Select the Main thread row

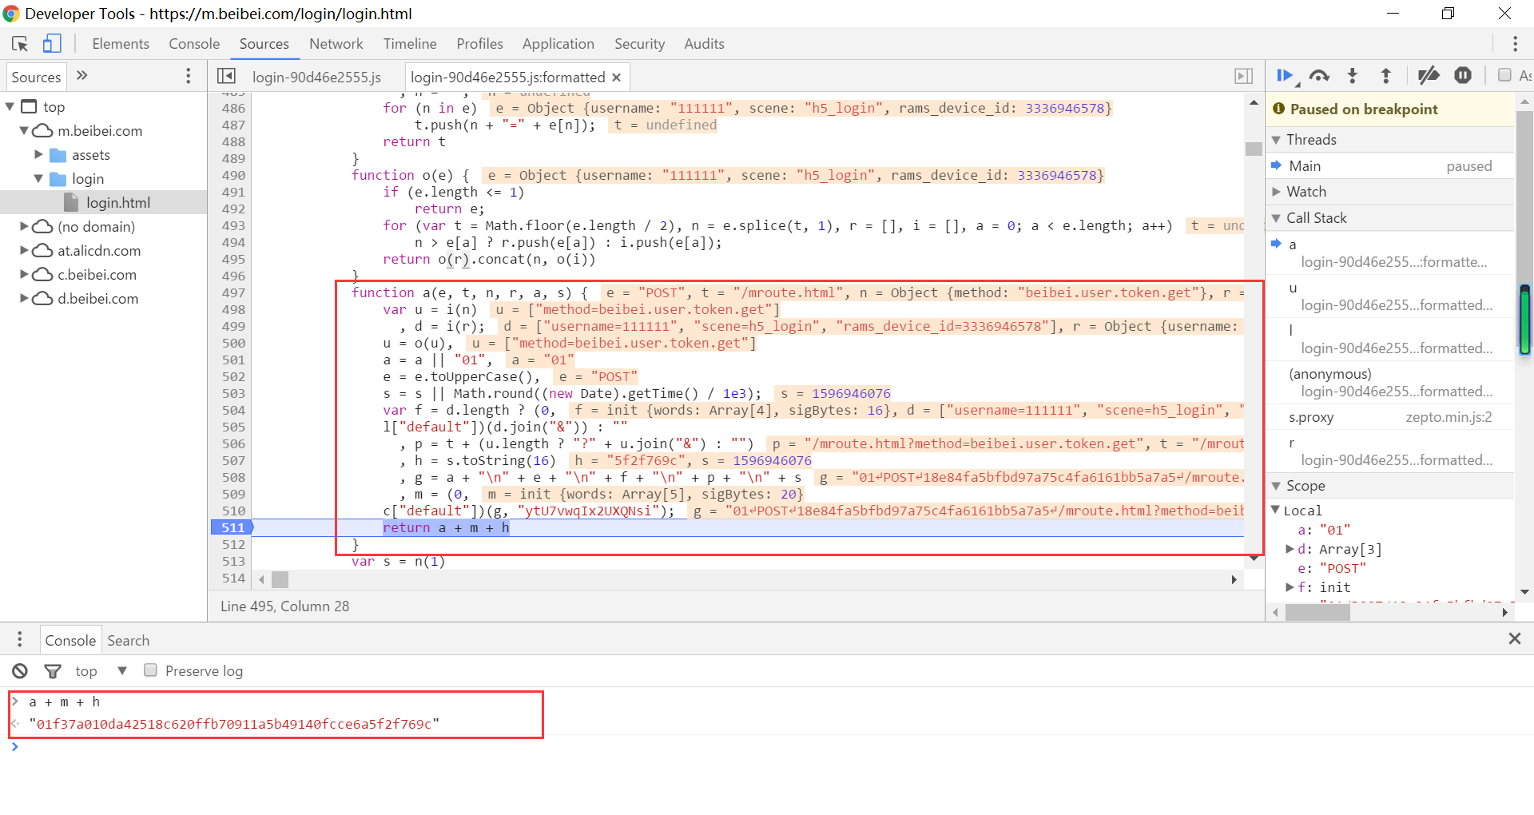pyautogui.click(x=1390, y=165)
